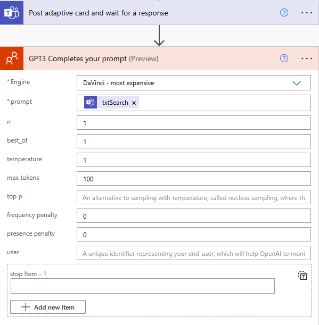Select the GPT3 Completes your prompt header
The height and width of the screenshot is (325, 319).
pyautogui.click(x=159, y=59)
